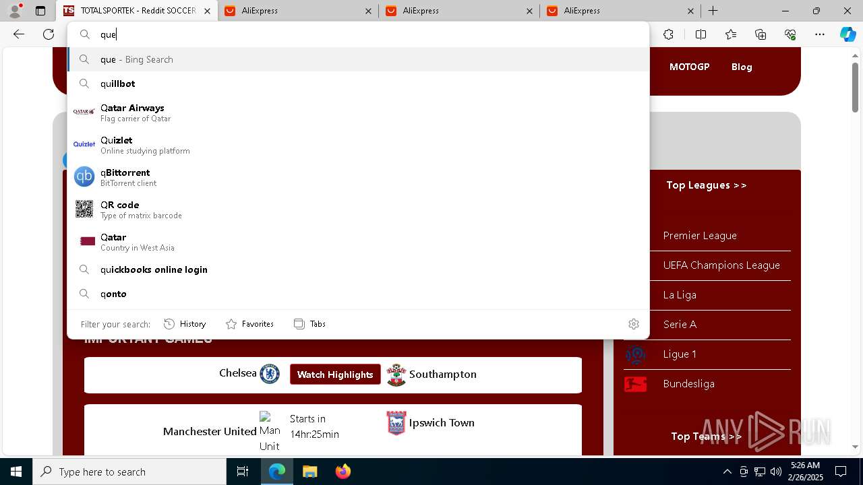Screen dimensions: 863x485
Task: Select the QR code suggestion
Action: (x=358, y=209)
